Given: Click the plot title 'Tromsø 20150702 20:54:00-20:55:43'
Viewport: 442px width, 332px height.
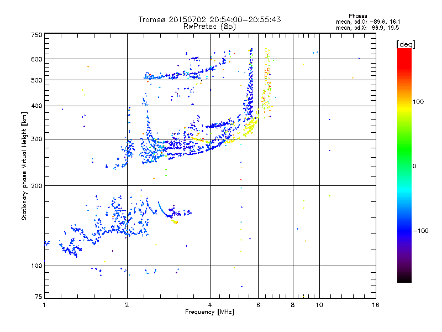Looking at the screenshot, I should pos(209,19).
